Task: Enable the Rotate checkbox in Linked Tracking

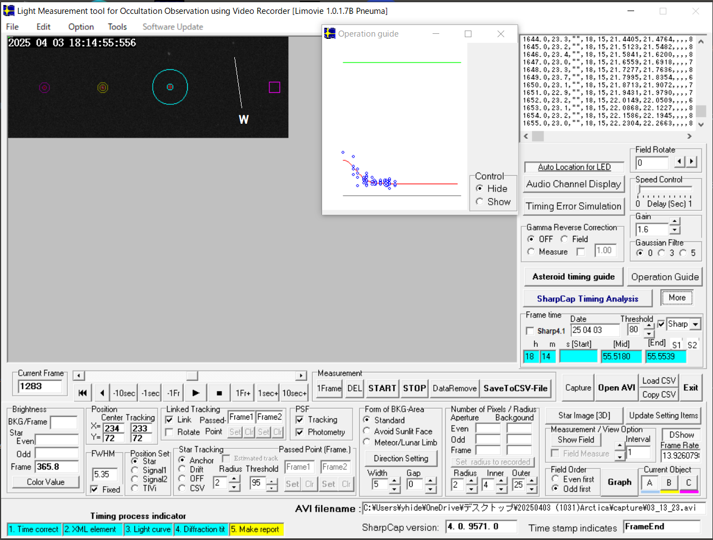Action: tap(169, 432)
